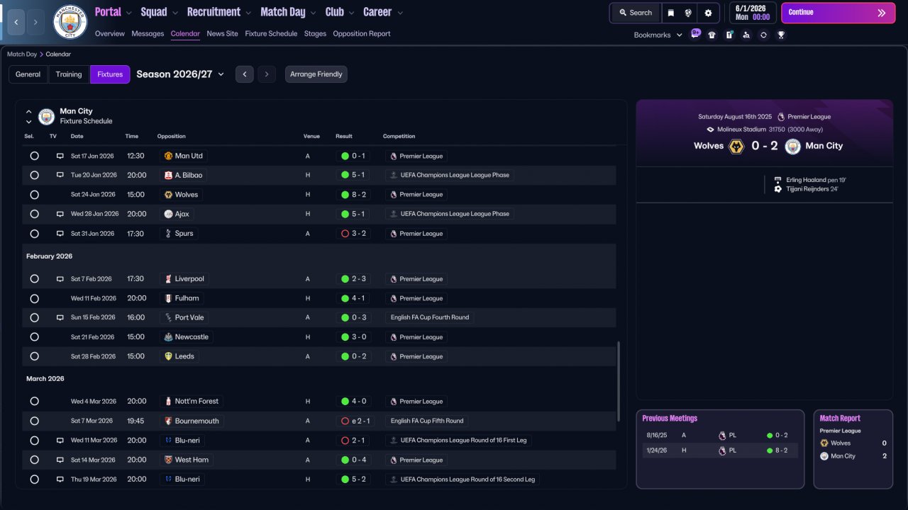The height and width of the screenshot is (510, 908).
Task: Click the Continue button
Action: click(x=838, y=13)
